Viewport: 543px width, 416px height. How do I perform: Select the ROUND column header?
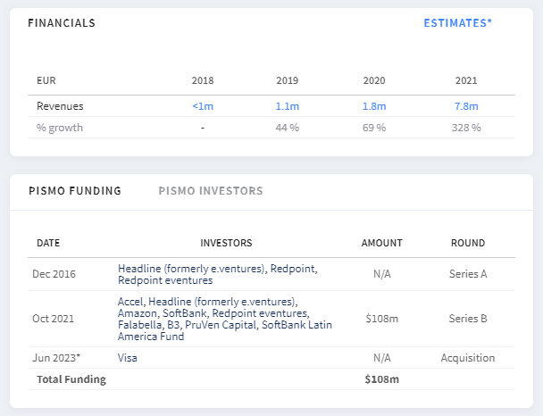[468, 243]
